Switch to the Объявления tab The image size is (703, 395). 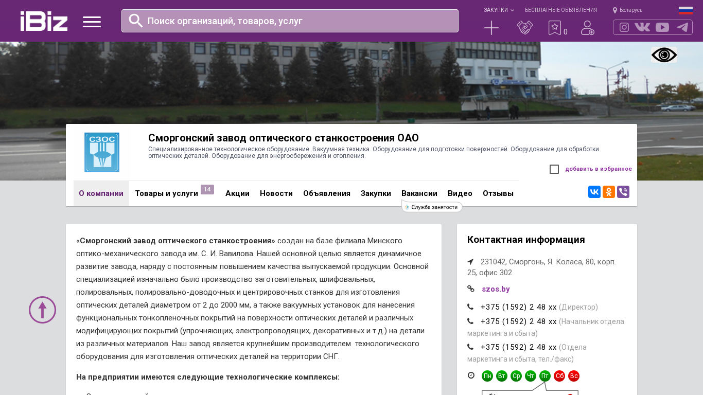click(x=327, y=193)
